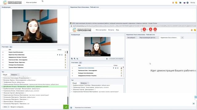Viewport: 197px width, 110px height.
Task: Toggle camera icon in outer Кириллова row
Action: coord(60,55)
